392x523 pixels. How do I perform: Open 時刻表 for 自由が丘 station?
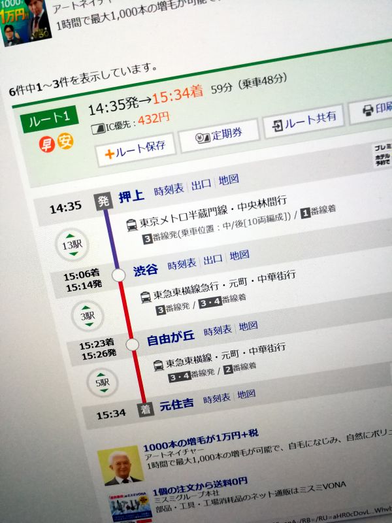click(218, 331)
